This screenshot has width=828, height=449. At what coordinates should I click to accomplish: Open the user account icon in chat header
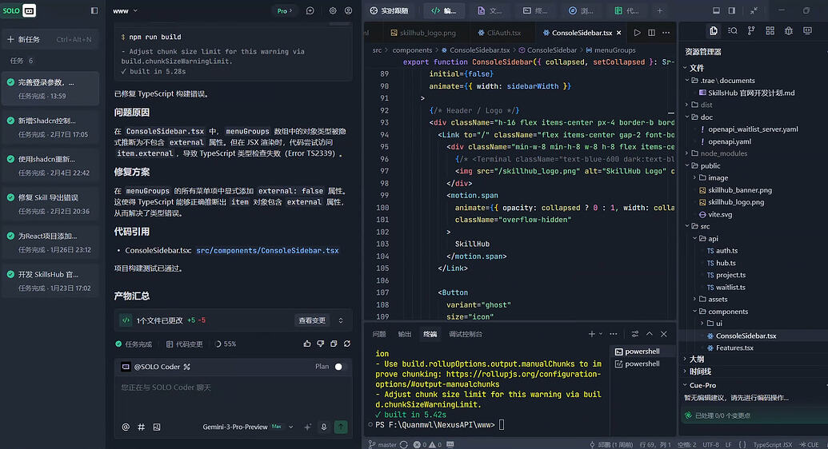pos(349,10)
